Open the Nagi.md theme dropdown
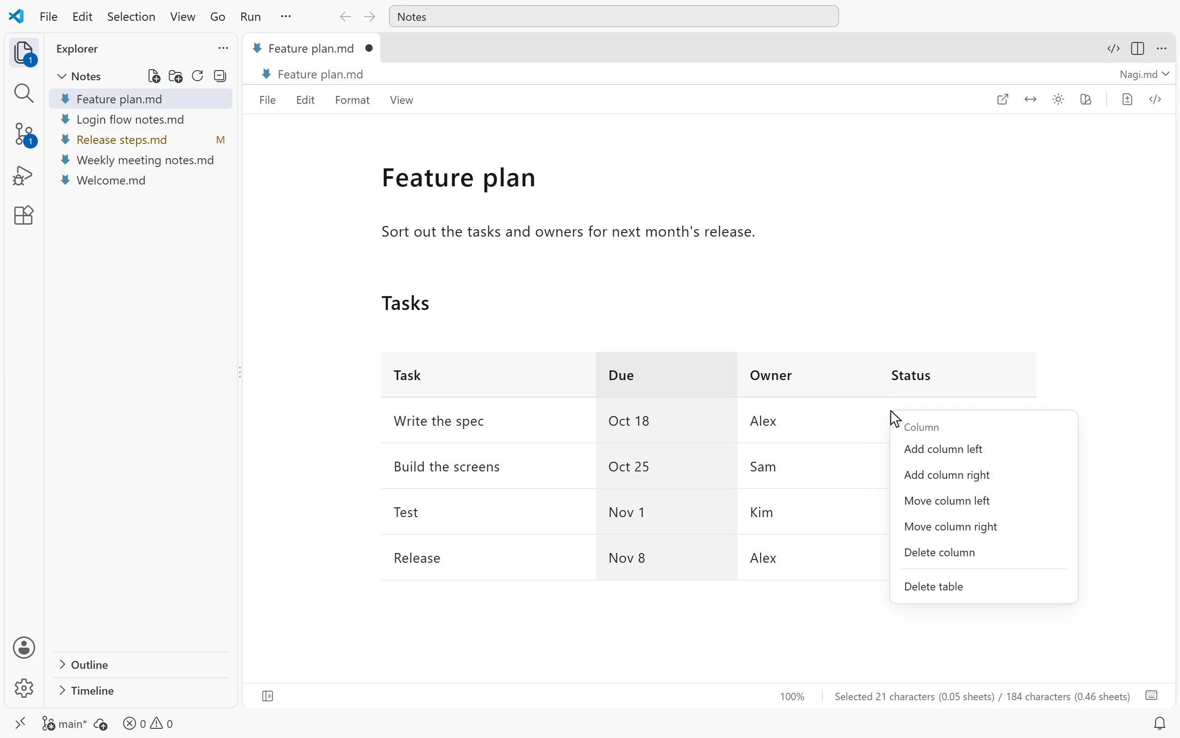The width and height of the screenshot is (1180, 738). point(1144,74)
